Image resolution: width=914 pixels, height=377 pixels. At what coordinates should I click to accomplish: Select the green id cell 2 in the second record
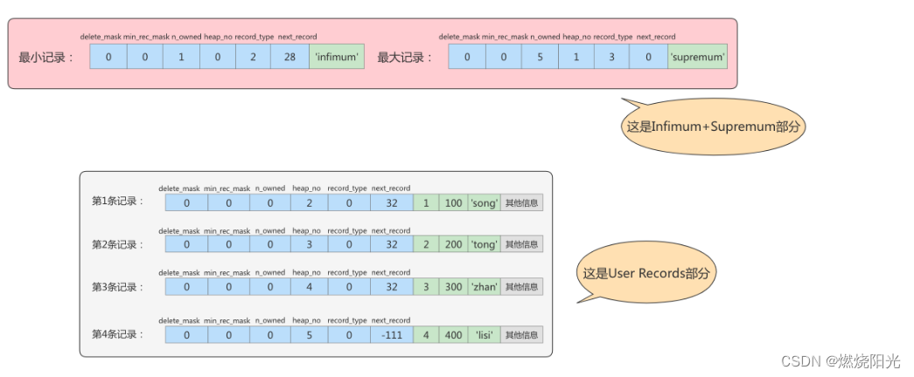pyautogui.click(x=426, y=244)
